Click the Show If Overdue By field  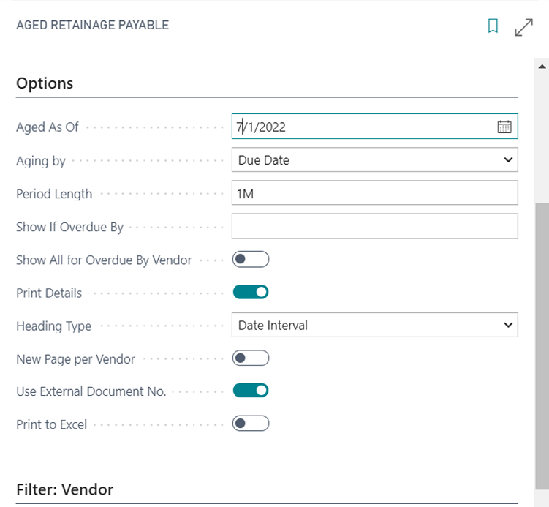pyautogui.click(x=374, y=226)
